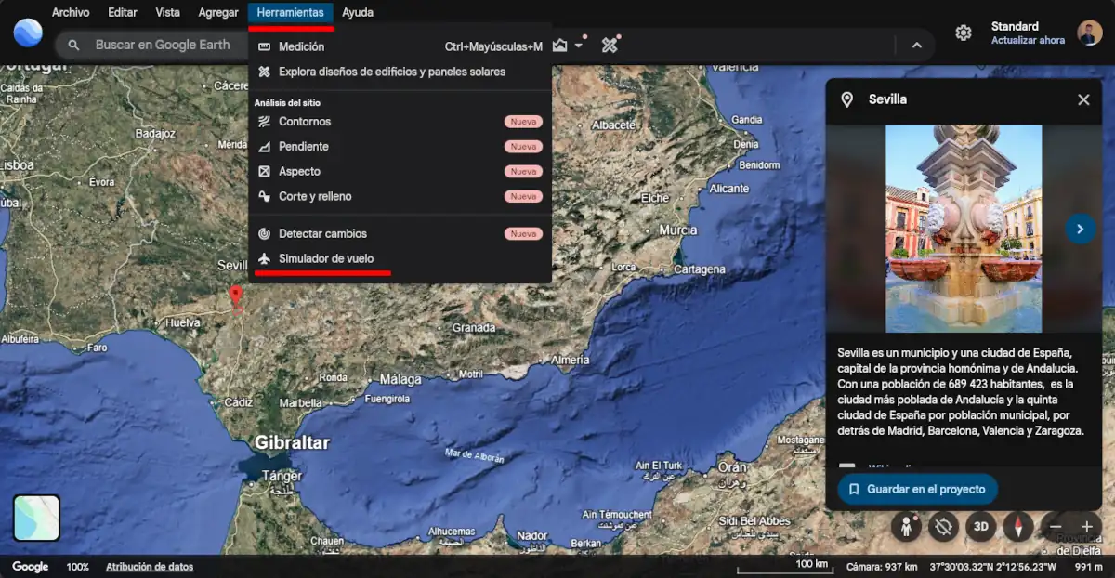
Task: Click the Sevilla fountain photo
Action: click(964, 229)
